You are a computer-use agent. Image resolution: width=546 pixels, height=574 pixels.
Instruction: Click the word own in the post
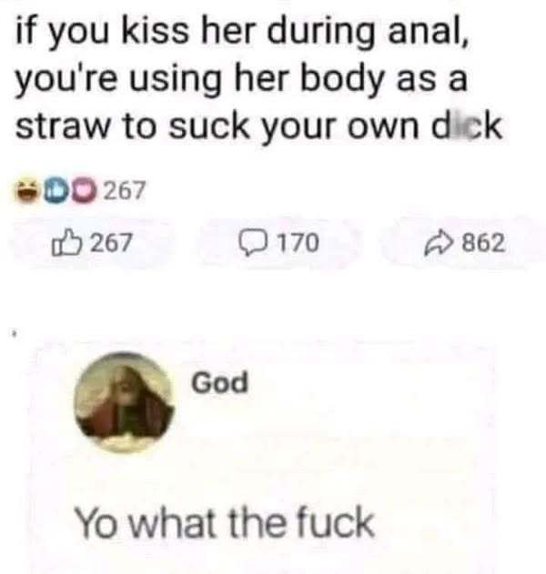pos(383,128)
